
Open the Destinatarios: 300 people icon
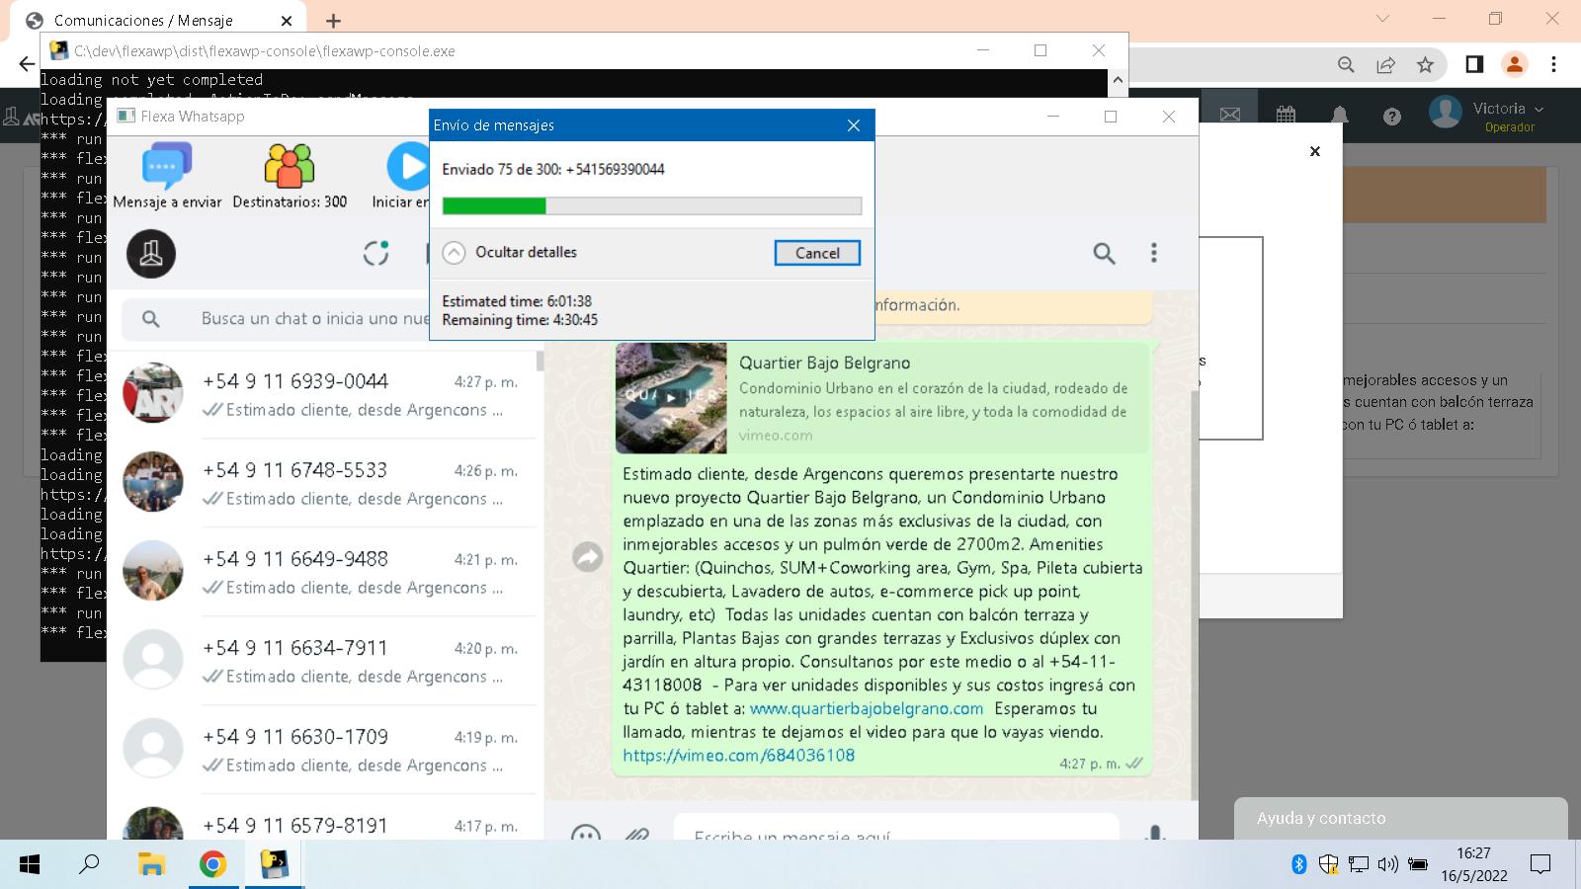[x=290, y=166]
